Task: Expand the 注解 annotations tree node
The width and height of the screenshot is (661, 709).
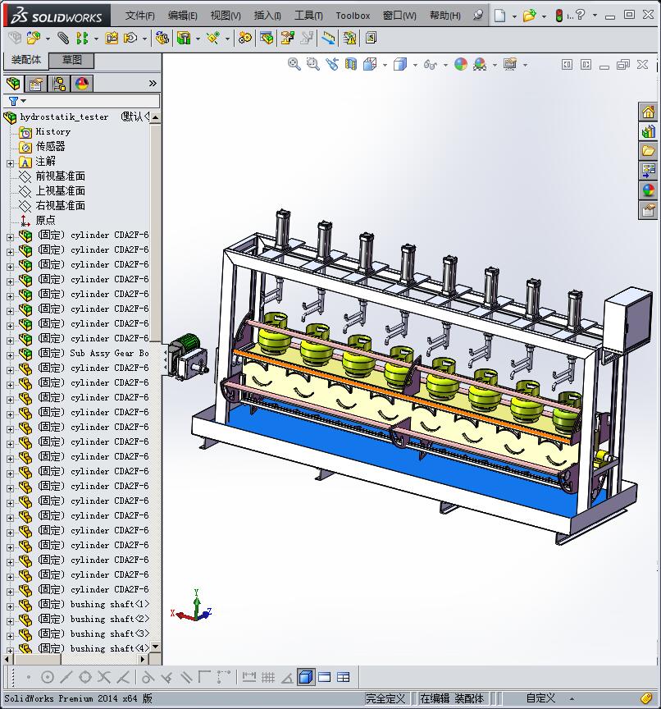Action: (10, 163)
